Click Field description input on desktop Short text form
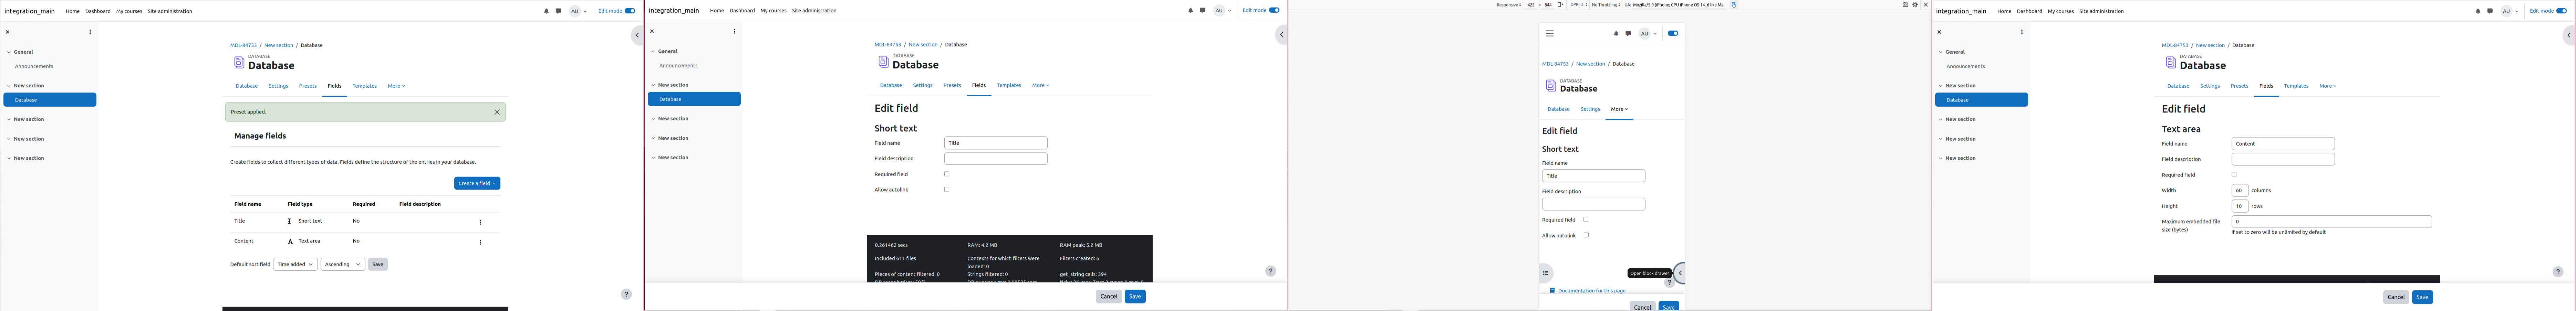 [996, 158]
